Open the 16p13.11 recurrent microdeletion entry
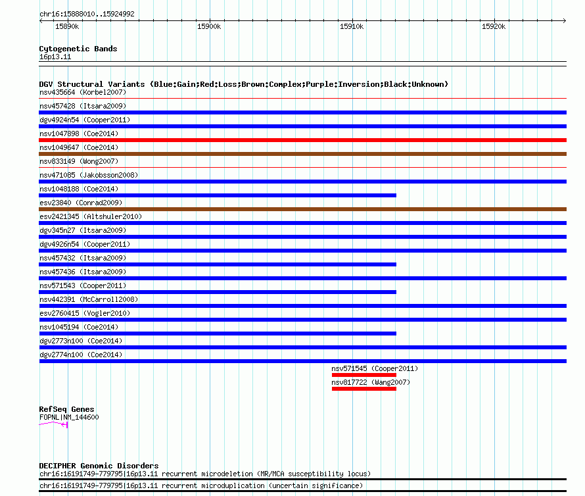The image size is (585, 496). click(x=205, y=474)
